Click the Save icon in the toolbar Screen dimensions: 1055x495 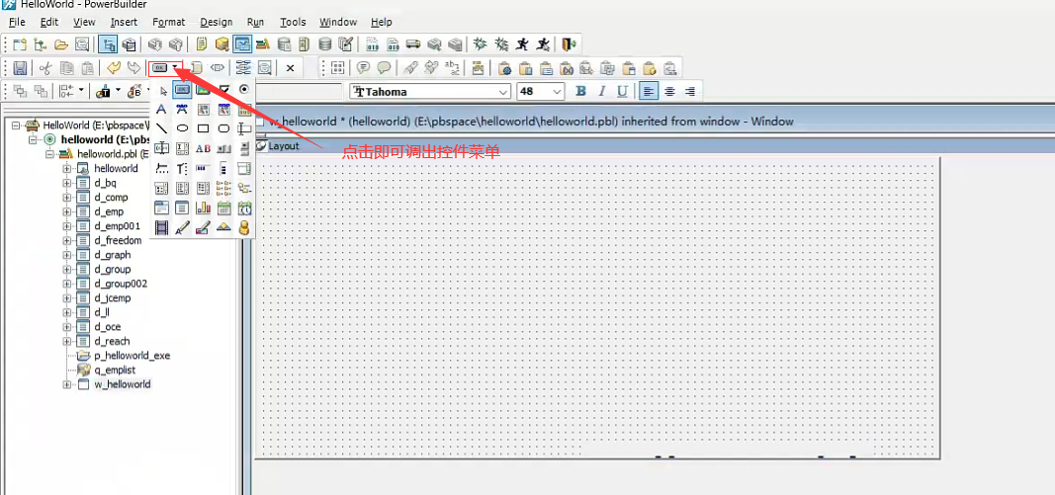[20, 68]
